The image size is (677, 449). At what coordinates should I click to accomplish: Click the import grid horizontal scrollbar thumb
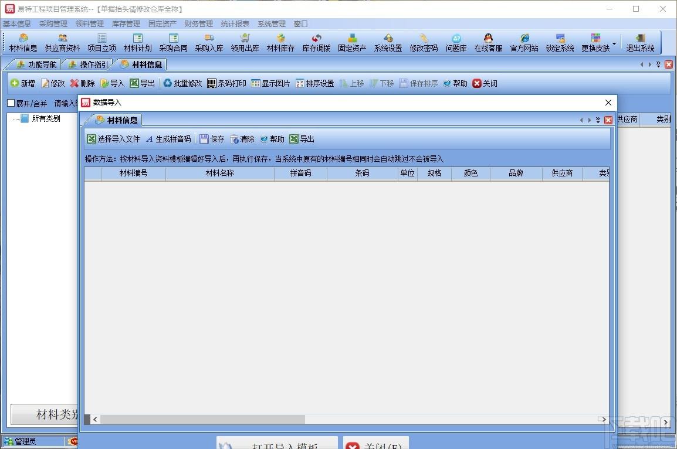(202, 419)
